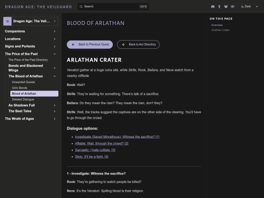Go back to the previous quest

[x=90, y=44]
